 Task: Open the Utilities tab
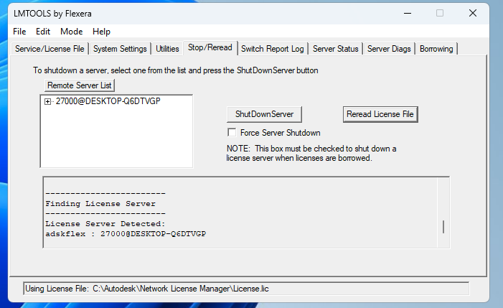[167, 49]
